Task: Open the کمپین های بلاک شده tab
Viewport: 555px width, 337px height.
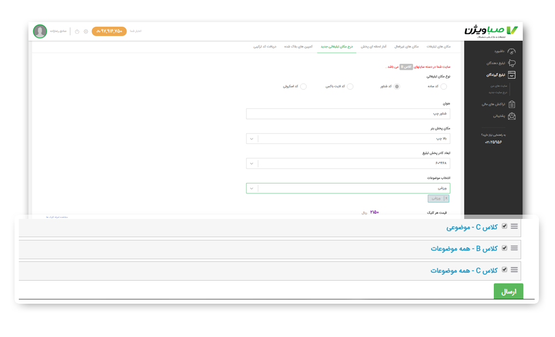Action: pos(298,47)
